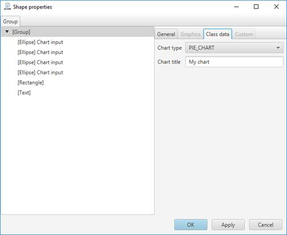Close the Shape properties window
287x235 pixels.
276,7
